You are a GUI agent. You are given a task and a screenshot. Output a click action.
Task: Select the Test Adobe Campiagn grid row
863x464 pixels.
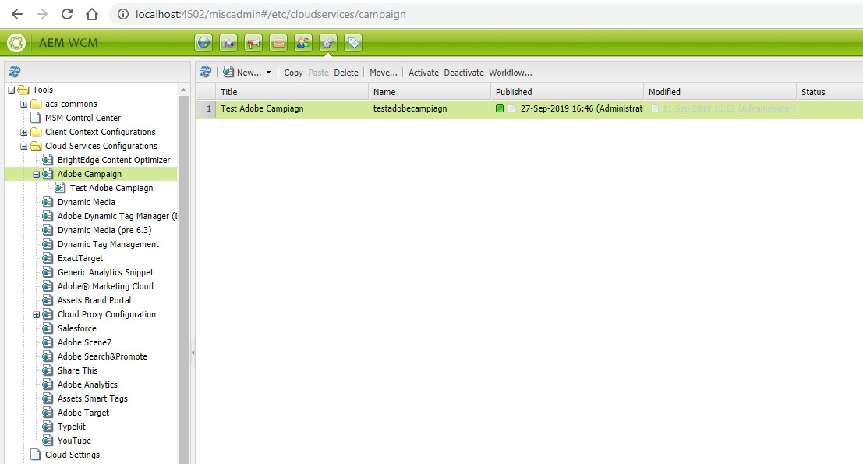pos(529,109)
